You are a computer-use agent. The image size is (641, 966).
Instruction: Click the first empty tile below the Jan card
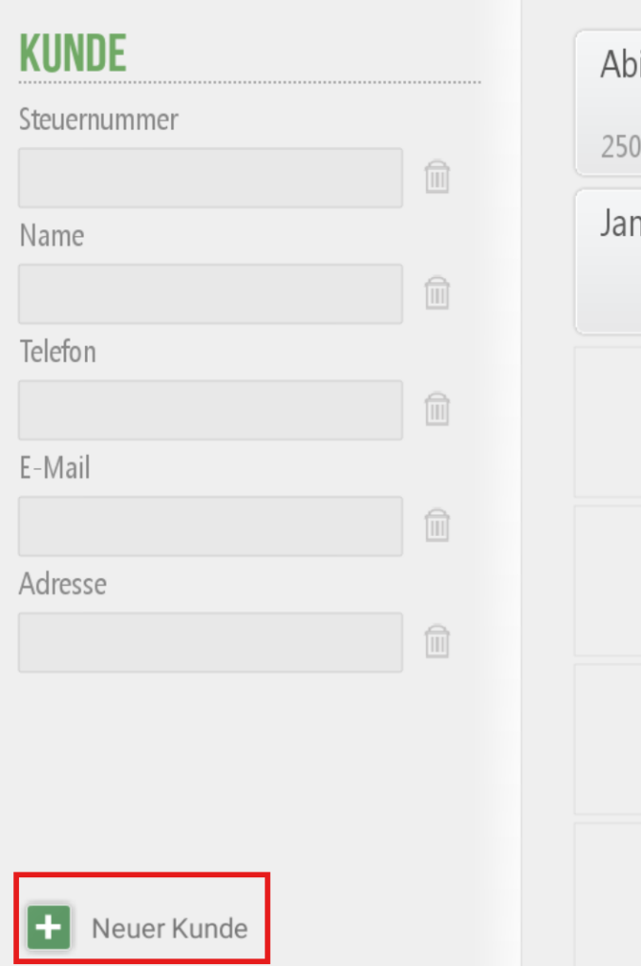[x=608, y=422]
